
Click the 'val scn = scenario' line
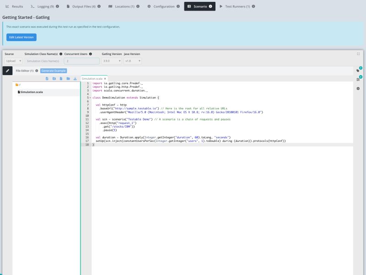163,119
